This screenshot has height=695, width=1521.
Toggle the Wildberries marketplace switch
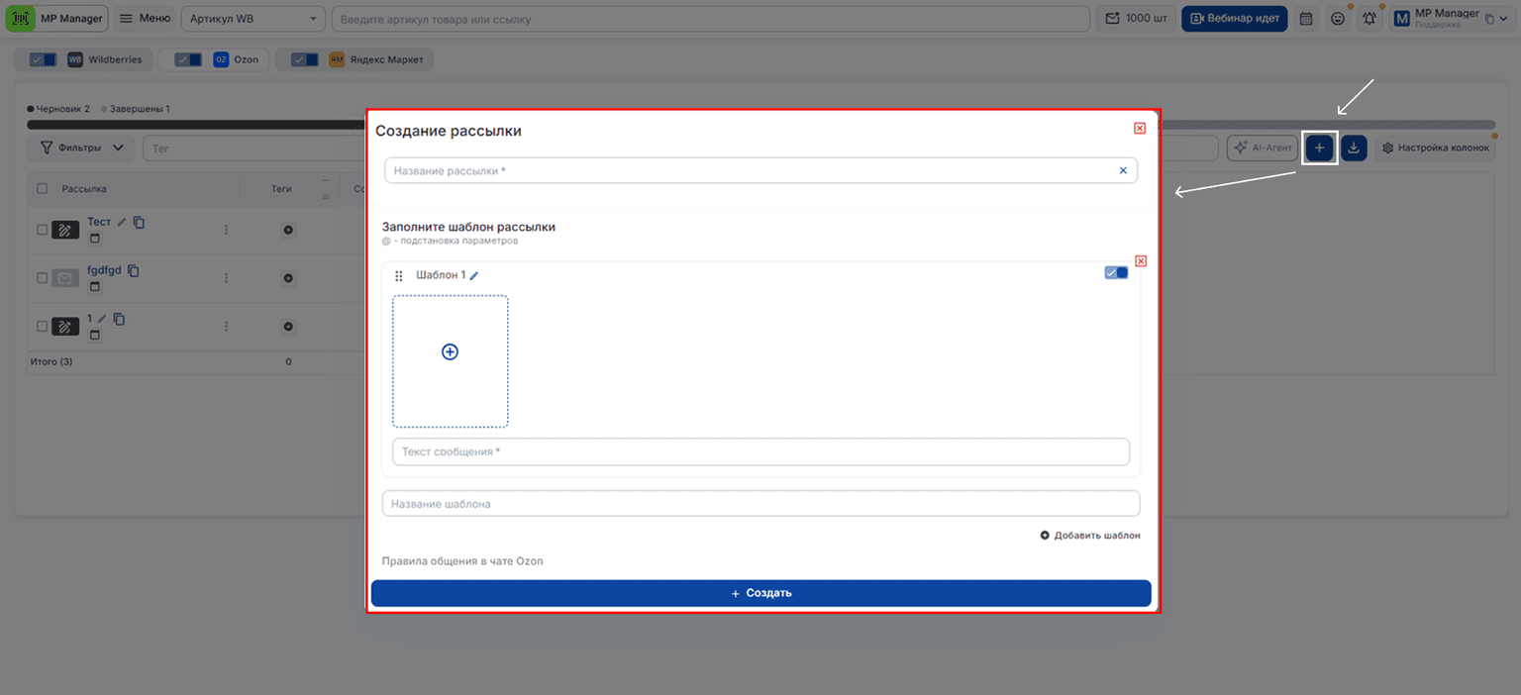point(44,59)
